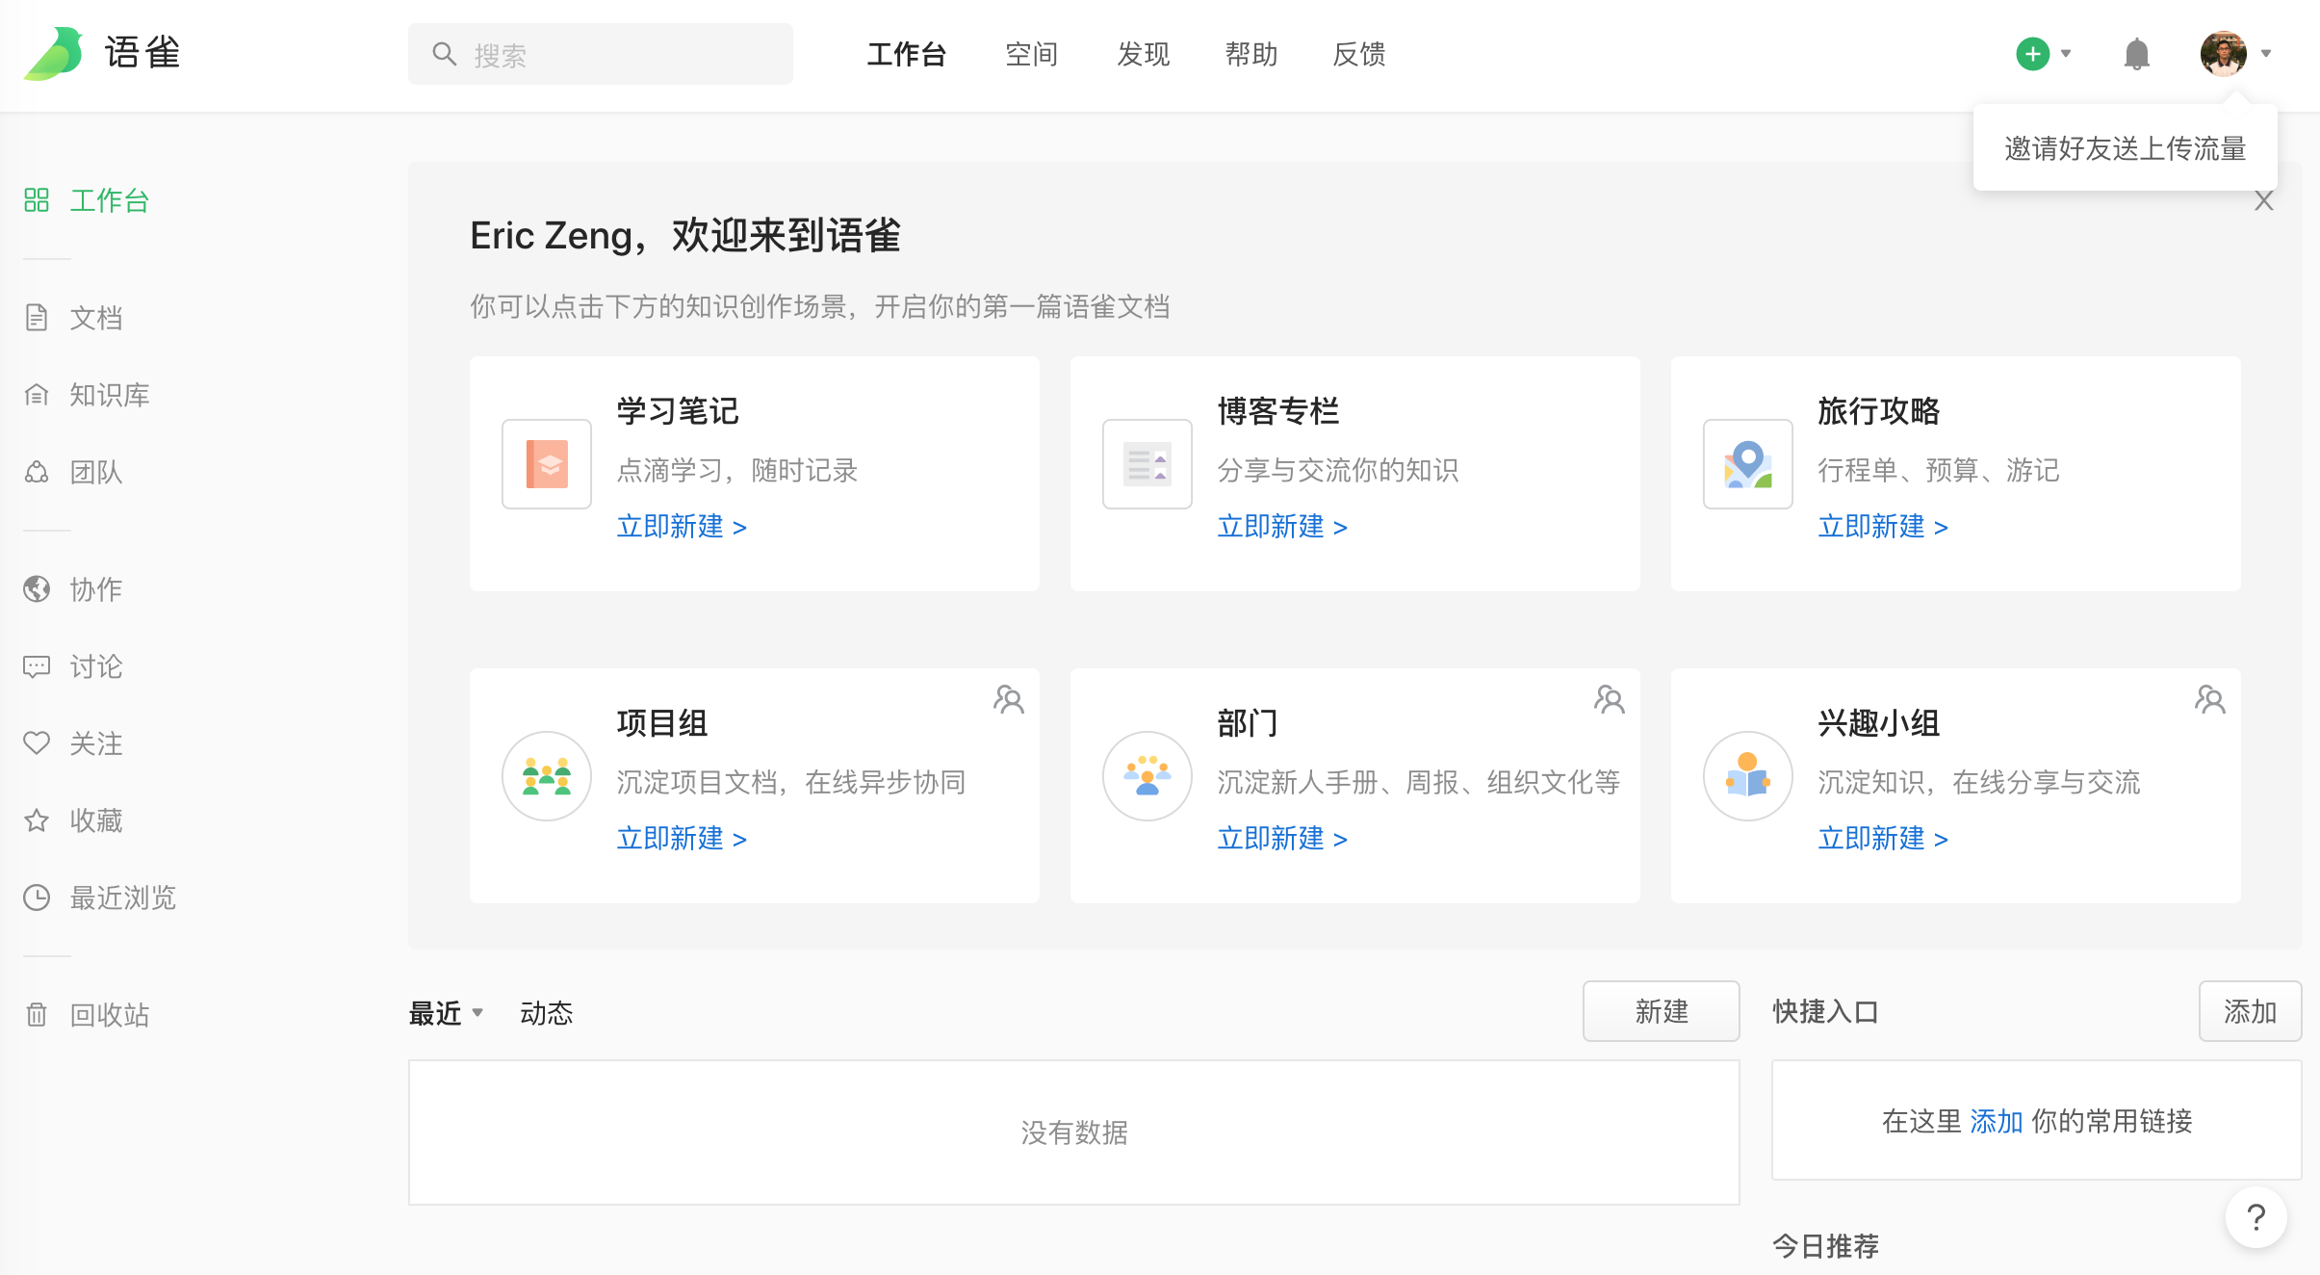Click the 项目组 people icon
2320x1275 pixels.
pyautogui.click(x=547, y=776)
